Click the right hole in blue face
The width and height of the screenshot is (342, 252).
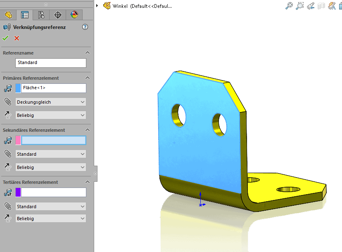coord(220,125)
